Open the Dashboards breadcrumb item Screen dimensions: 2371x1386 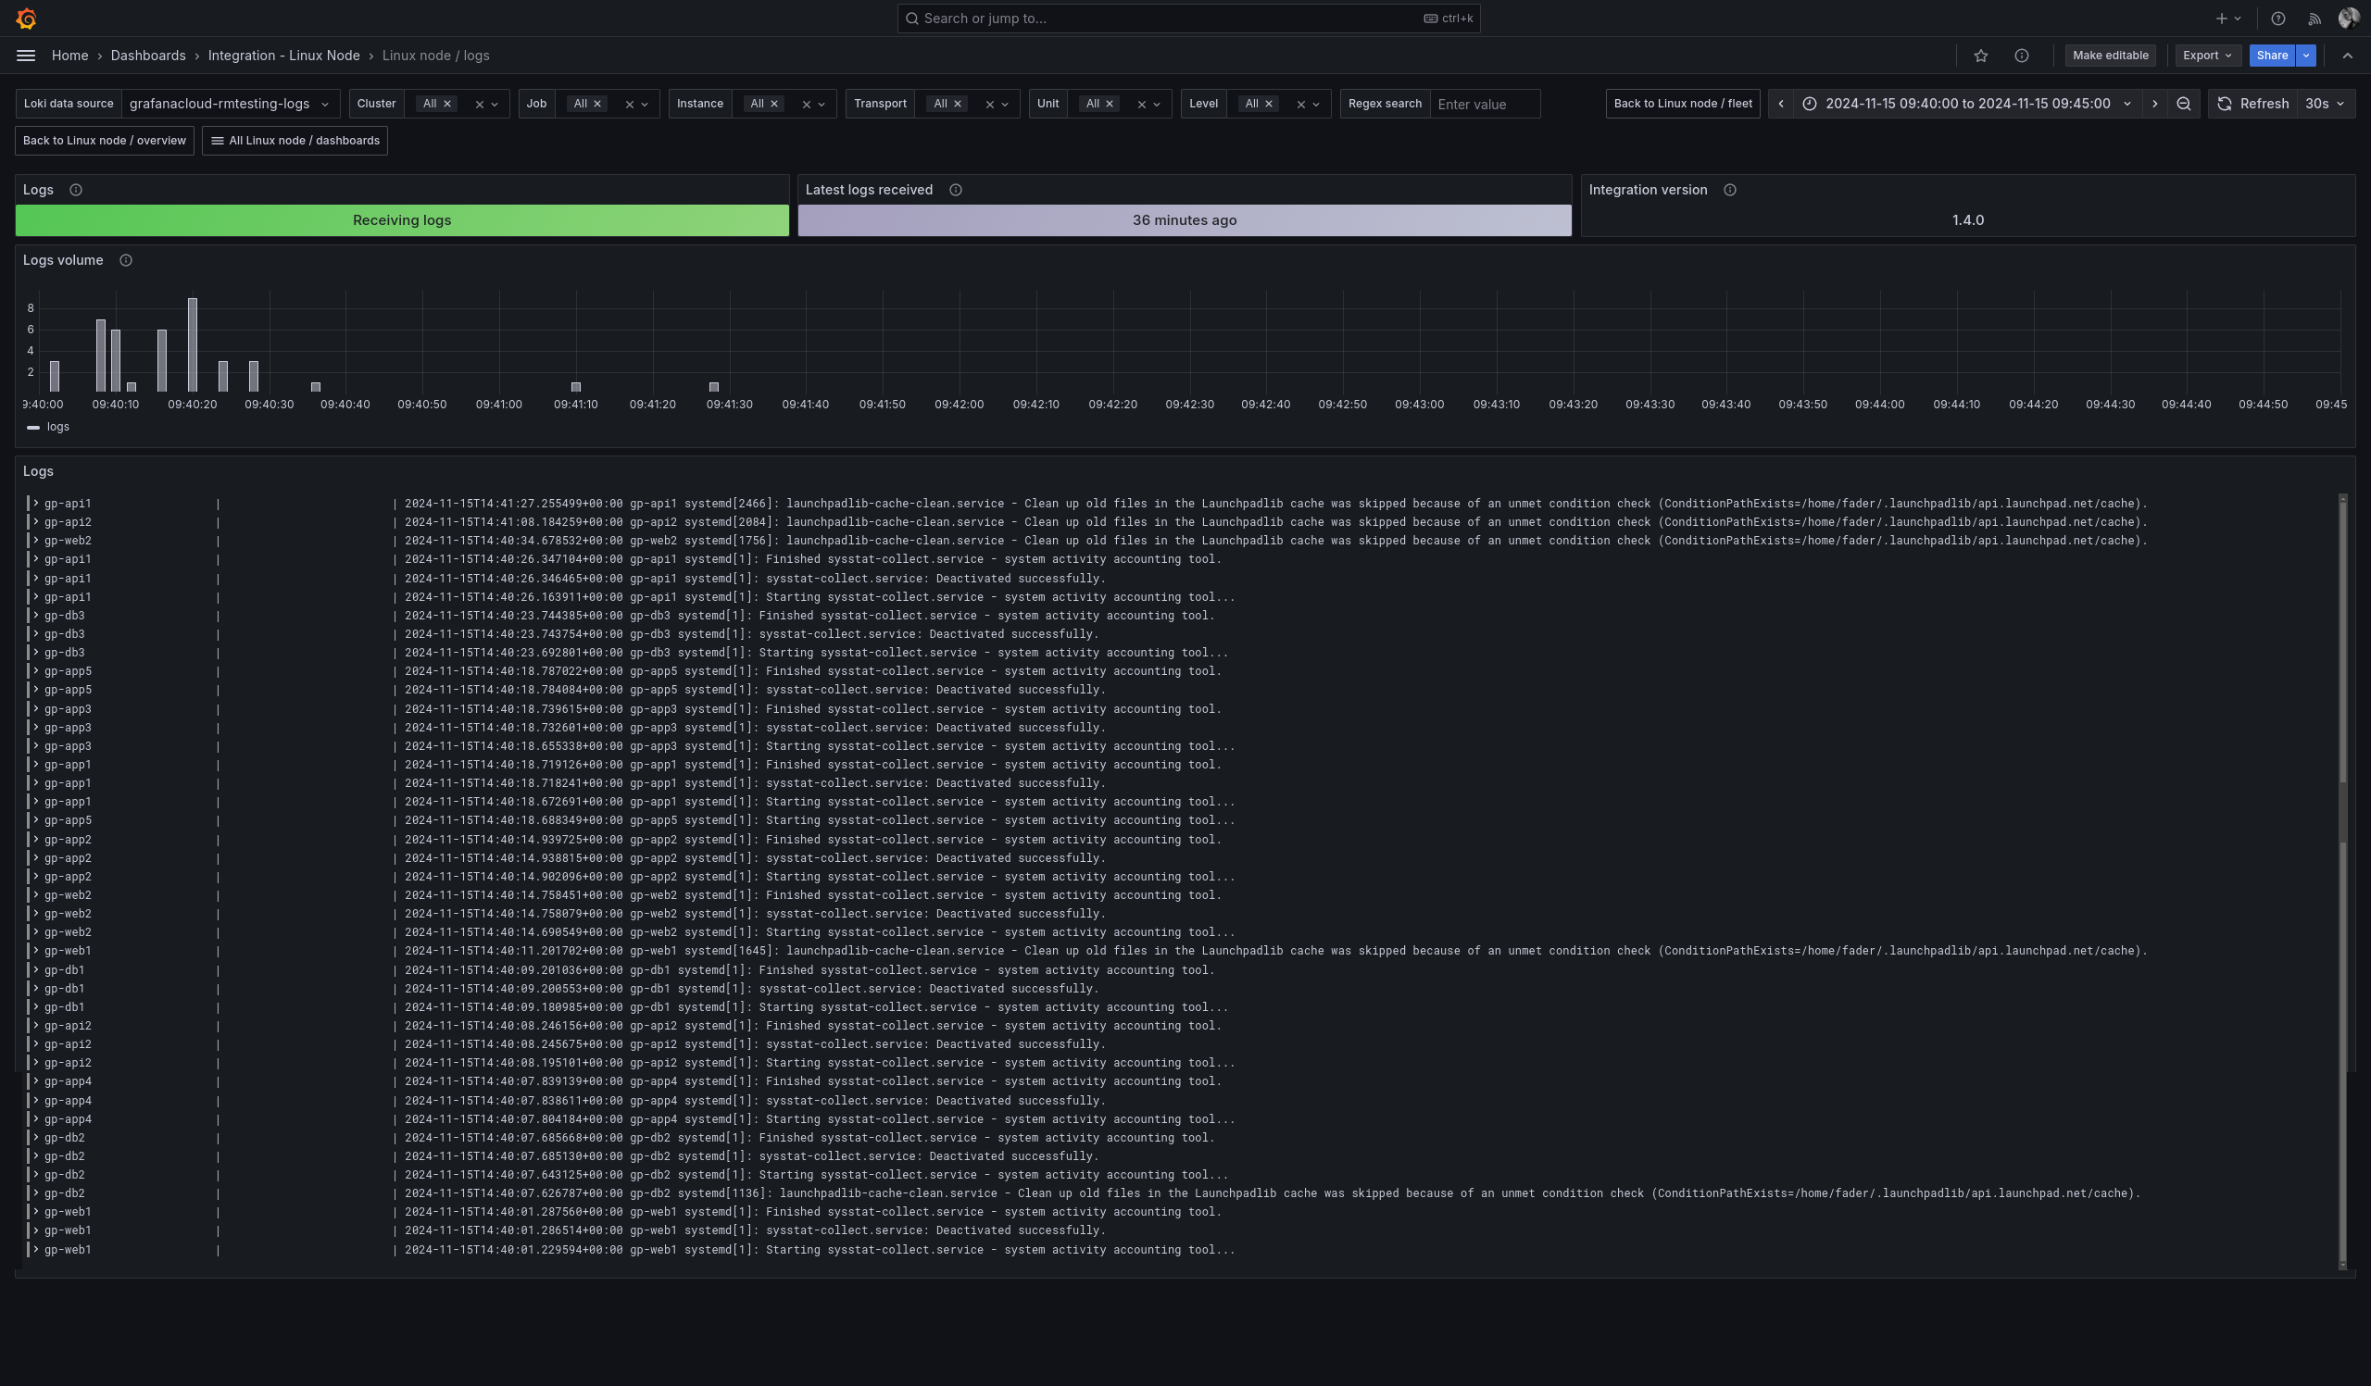coord(147,56)
